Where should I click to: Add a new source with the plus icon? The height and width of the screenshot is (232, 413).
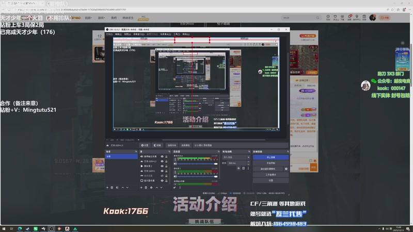[141, 188]
